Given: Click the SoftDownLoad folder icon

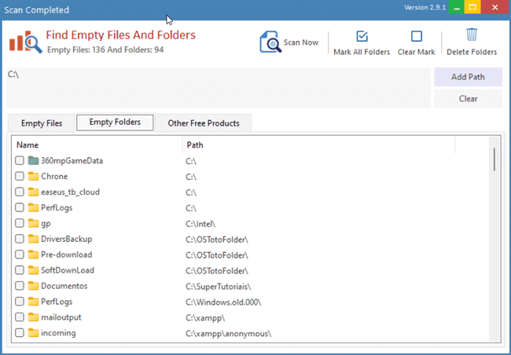Looking at the screenshot, I should pos(33,270).
